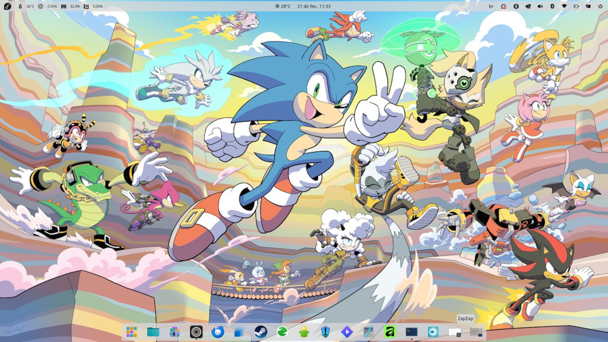Open the Fedora logo activities menu
This screenshot has width=608, height=342.
pyautogui.click(x=7, y=6)
